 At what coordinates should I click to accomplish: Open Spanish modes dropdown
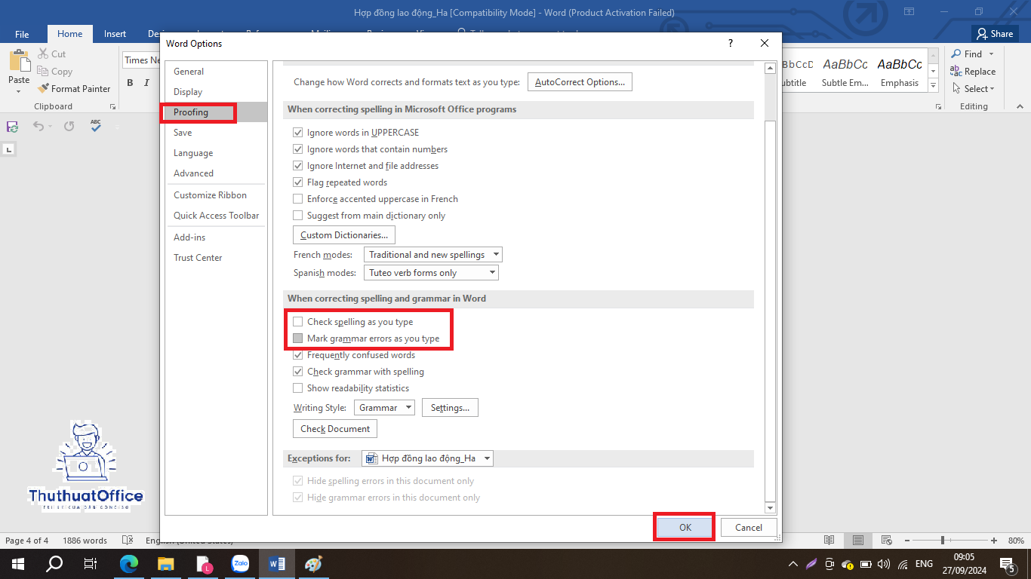[x=431, y=273]
